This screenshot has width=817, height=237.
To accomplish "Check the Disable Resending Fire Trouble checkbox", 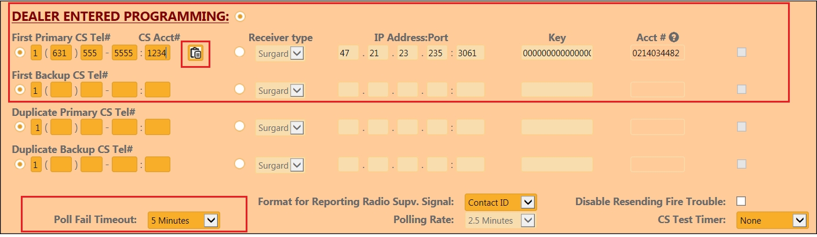I will tap(741, 202).
